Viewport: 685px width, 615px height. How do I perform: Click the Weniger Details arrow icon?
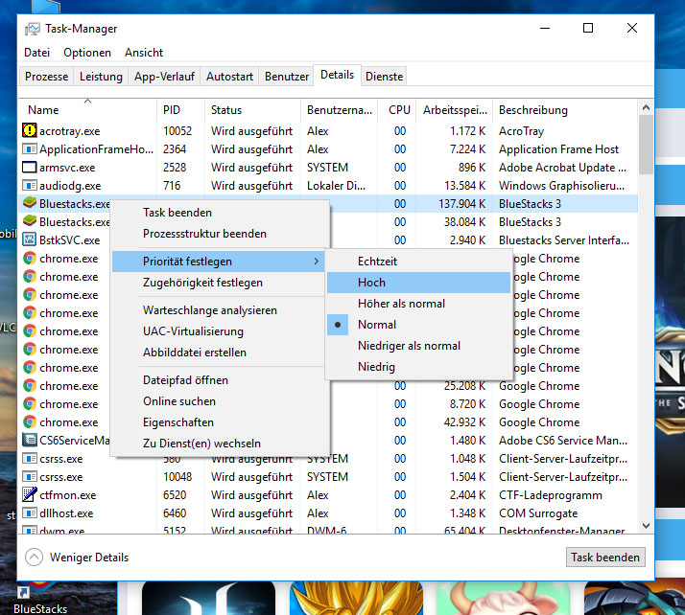coord(34,557)
